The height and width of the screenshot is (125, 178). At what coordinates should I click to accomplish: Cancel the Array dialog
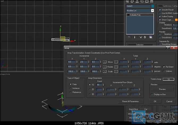pos(169,101)
